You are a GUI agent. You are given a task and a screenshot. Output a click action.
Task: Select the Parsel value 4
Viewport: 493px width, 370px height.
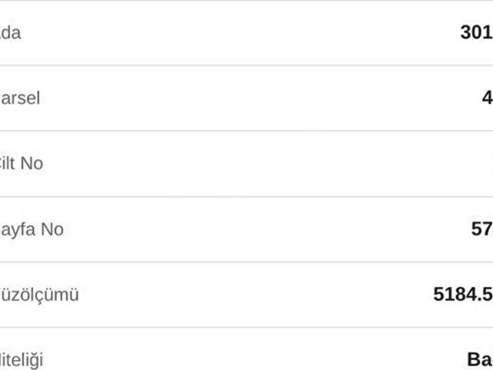[x=487, y=99]
